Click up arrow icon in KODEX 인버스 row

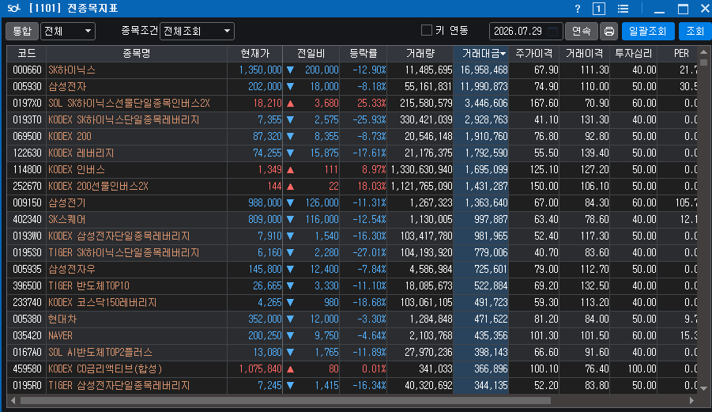pos(290,170)
